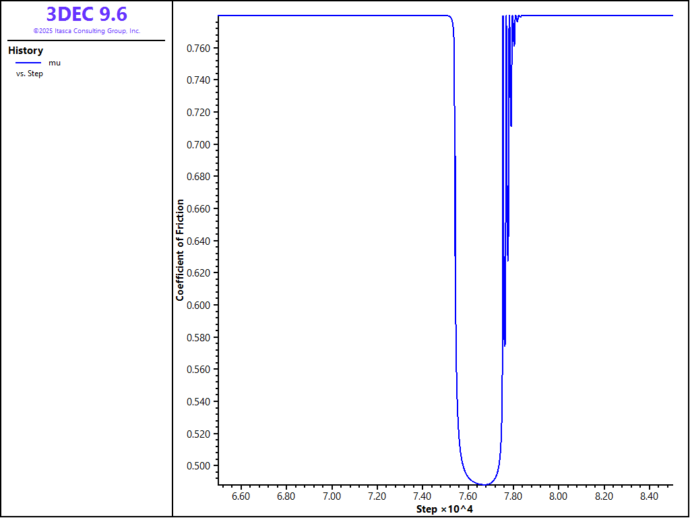Select the mu label in the legend
The image size is (690, 518).
(55, 63)
